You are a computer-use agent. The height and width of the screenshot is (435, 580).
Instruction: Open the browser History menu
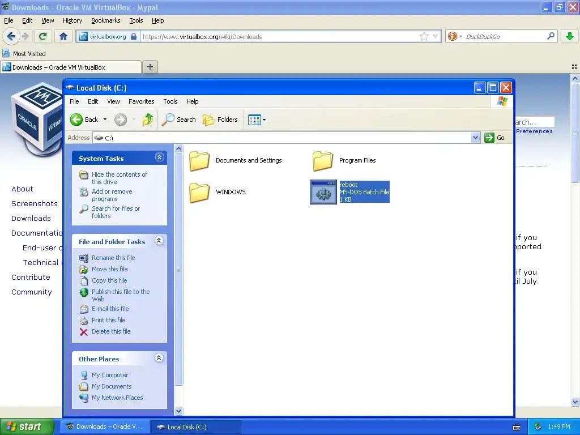point(72,21)
